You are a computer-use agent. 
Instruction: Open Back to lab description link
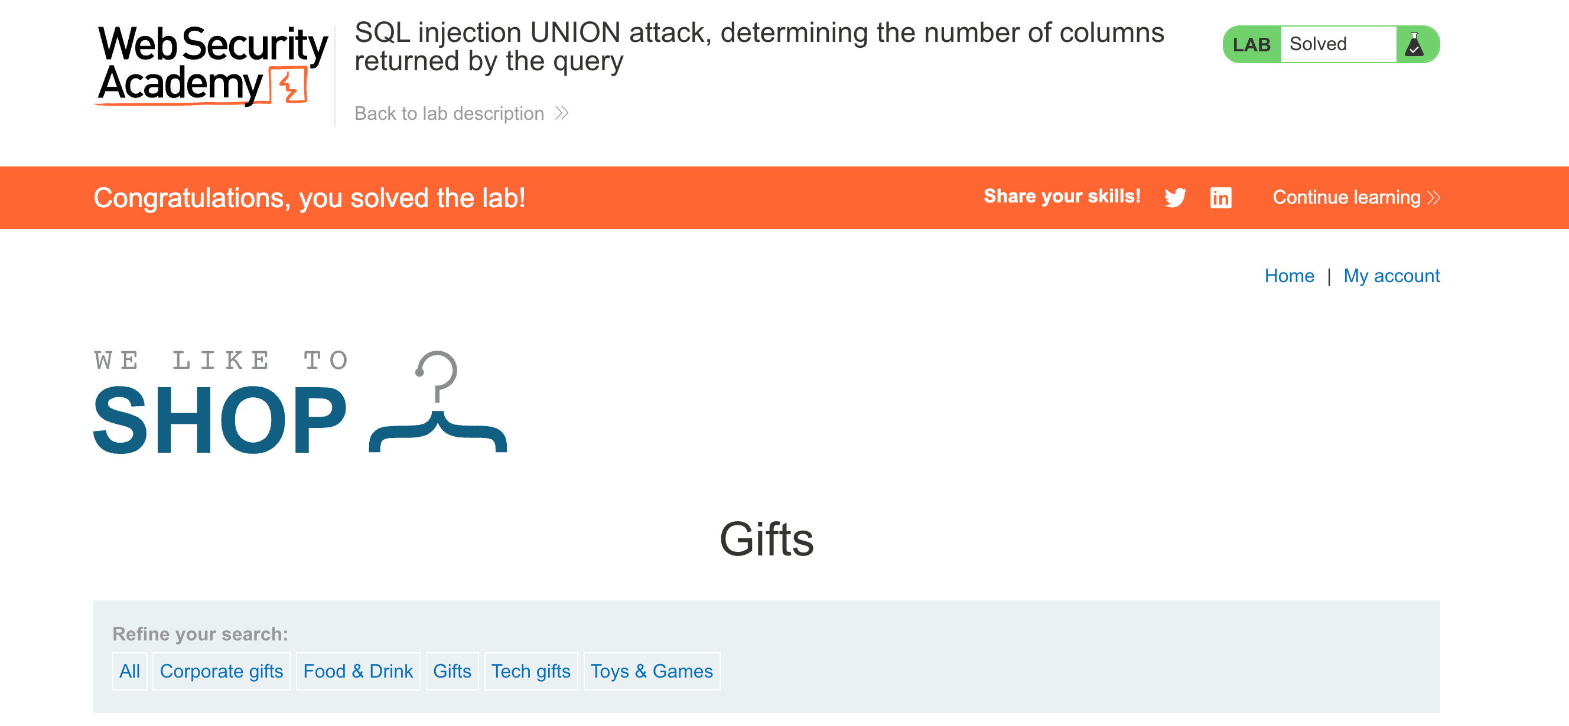449,113
